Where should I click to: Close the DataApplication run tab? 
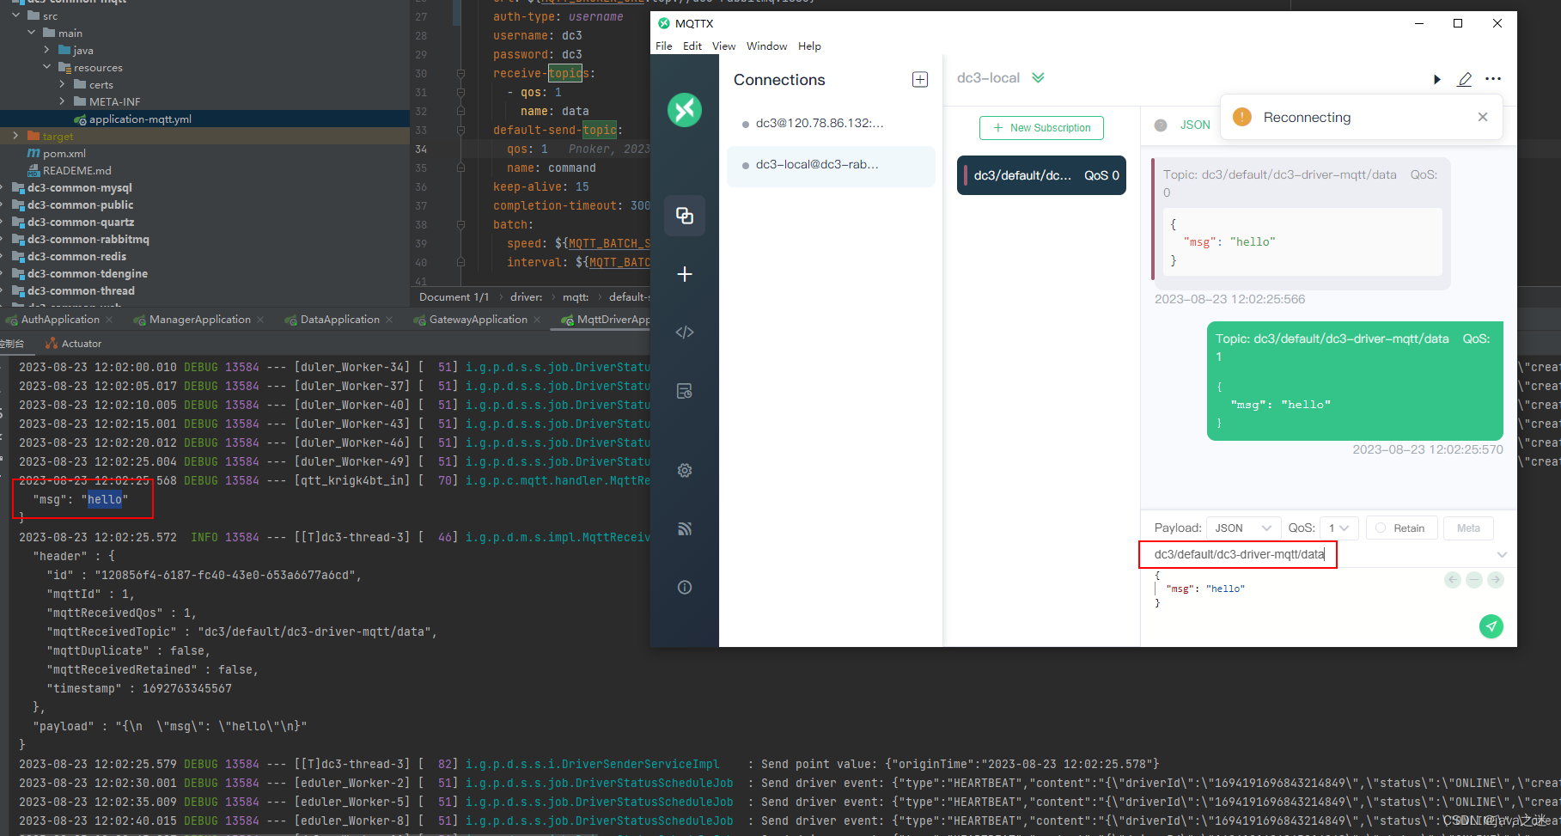coord(389,320)
